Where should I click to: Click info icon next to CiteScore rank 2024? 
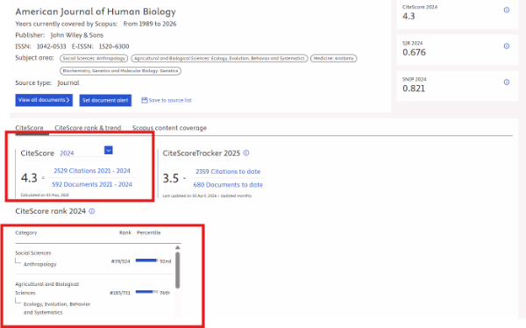(x=92, y=211)
